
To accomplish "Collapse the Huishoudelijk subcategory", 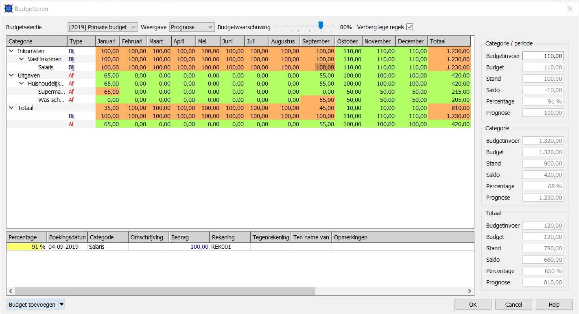I will coord(22,84).
